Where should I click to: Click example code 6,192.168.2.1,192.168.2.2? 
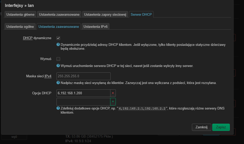tap(142, 109)
